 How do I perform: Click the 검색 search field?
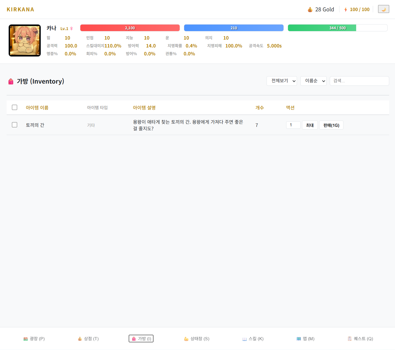coord(359,81)
